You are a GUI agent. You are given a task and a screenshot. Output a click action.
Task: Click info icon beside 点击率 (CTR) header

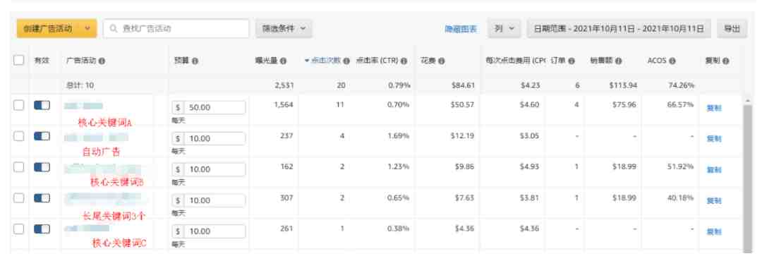click(x=404, y=61)
